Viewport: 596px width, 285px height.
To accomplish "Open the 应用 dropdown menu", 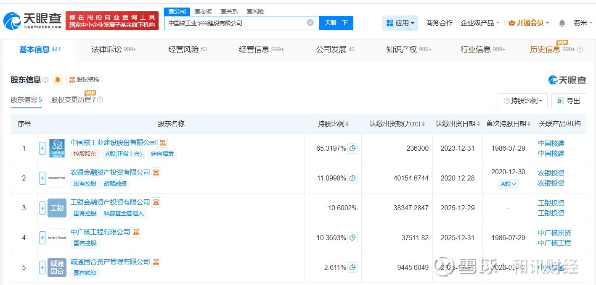I will coord(400,23).
